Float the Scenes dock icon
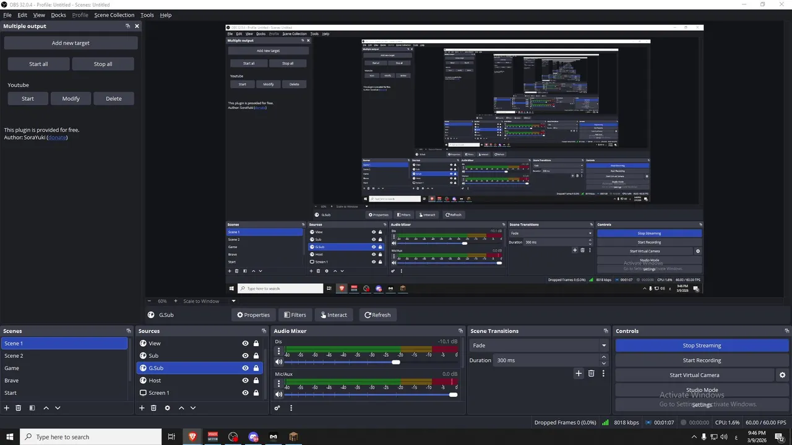 [x=129, y=331]
